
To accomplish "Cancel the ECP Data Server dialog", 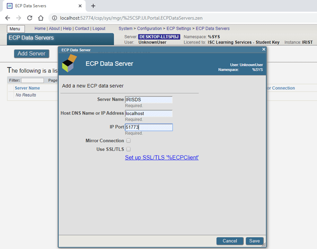I will (230, 241).
